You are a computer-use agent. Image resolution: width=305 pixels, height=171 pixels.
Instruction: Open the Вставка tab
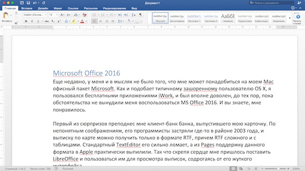tap(27, 8)
